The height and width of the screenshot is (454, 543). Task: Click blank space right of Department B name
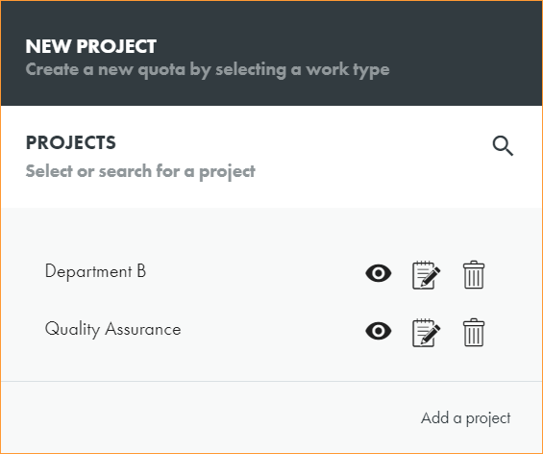[x=255, y=272]
